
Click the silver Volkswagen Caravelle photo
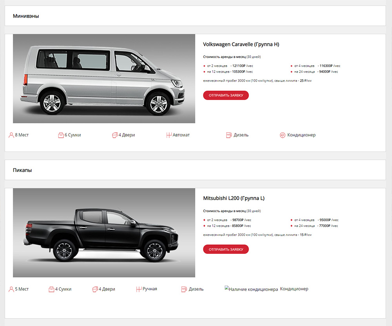coord(104,78)
